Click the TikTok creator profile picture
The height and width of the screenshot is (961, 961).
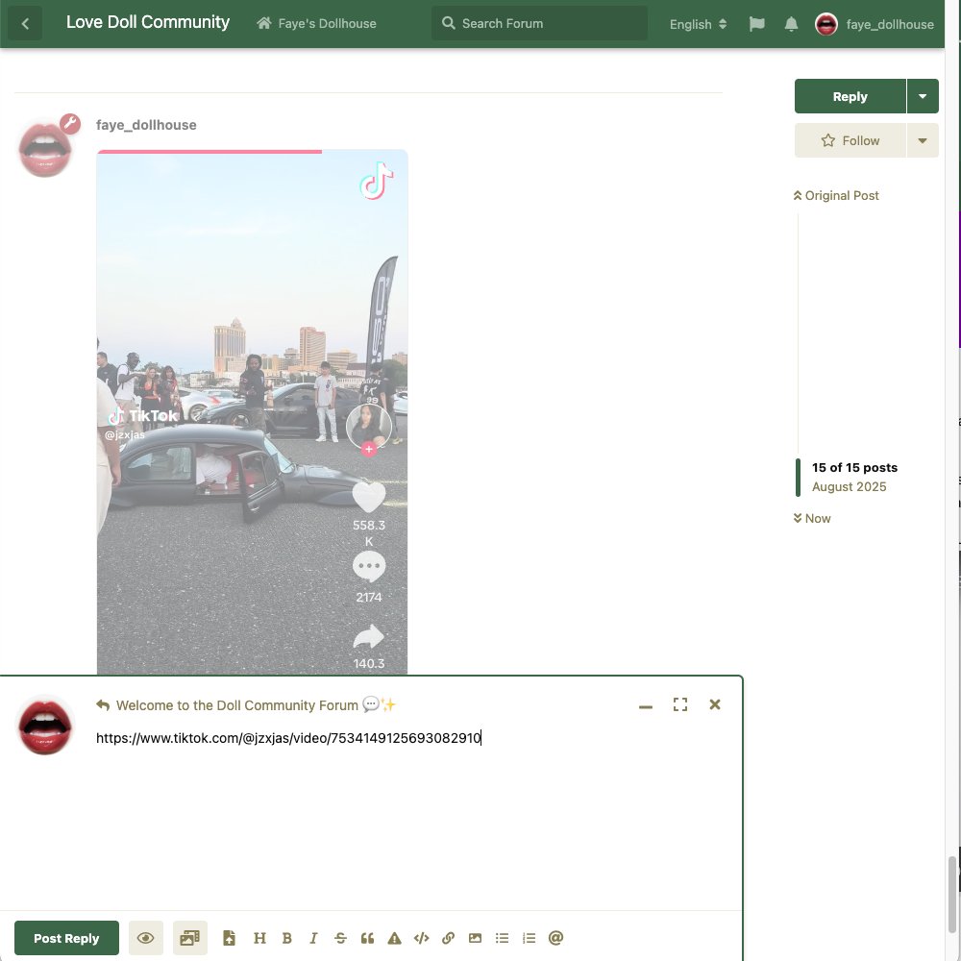pos(368,426)
